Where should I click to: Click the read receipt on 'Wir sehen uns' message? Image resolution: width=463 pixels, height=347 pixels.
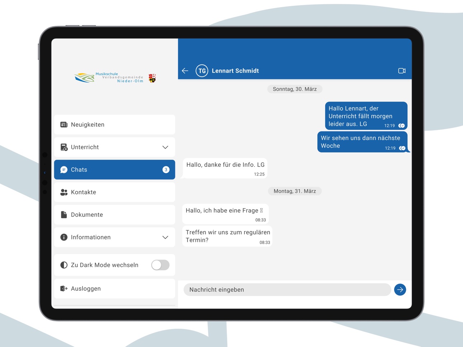point(402,148)
